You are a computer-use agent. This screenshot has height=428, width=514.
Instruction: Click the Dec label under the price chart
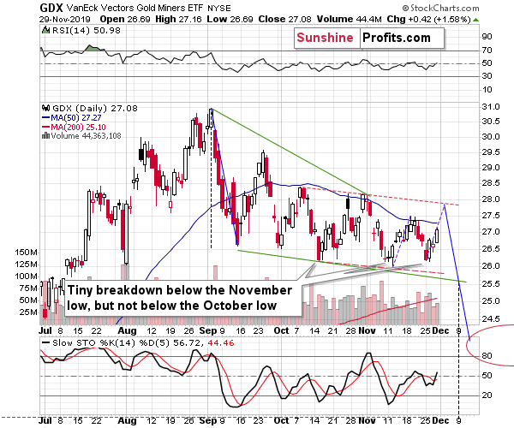coord(440,330)
